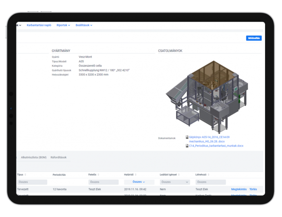Click the Gépkönyv document file icon
Image resolution: width=282 pixels, height=217 pixels.
[x=187, y=137]
